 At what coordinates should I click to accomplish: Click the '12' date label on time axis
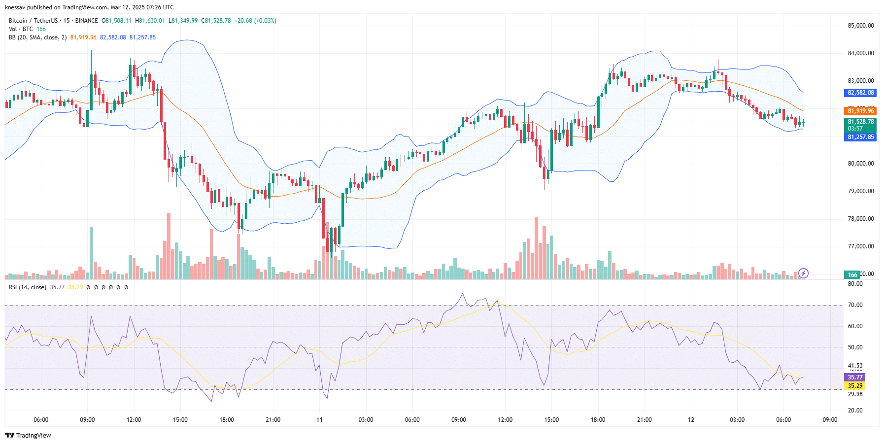click(691, 420)
